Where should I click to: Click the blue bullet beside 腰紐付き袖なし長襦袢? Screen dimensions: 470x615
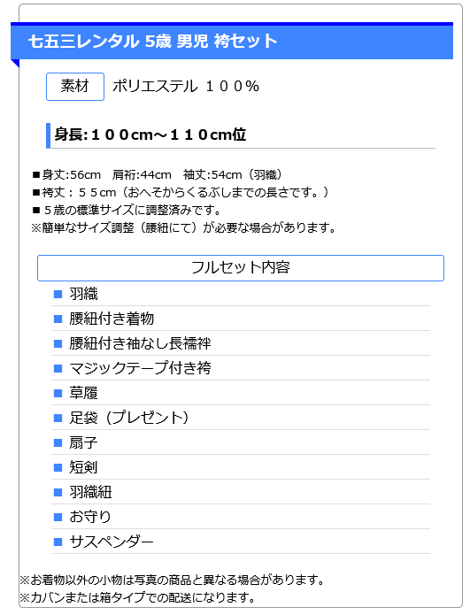[x=58, y=343]
